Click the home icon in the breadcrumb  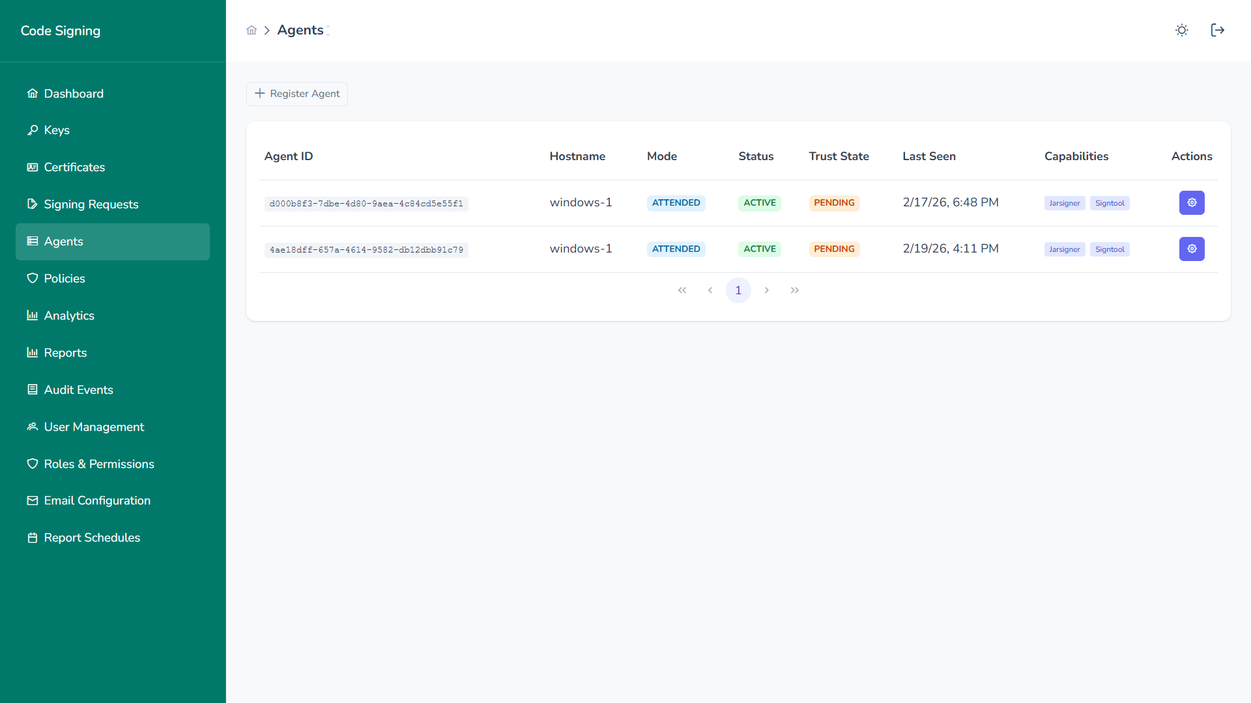[252, 31]
